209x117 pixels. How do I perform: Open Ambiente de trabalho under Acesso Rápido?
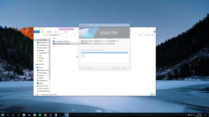click(x=43, y=43)
